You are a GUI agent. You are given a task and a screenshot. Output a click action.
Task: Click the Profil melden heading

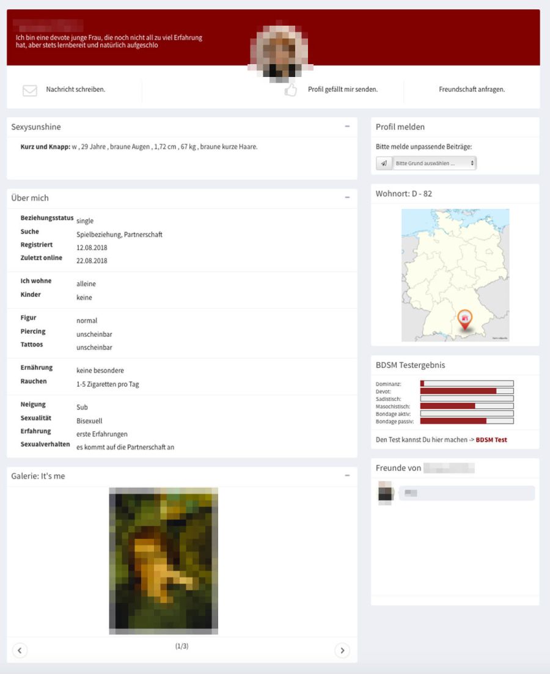coord(400,127)
